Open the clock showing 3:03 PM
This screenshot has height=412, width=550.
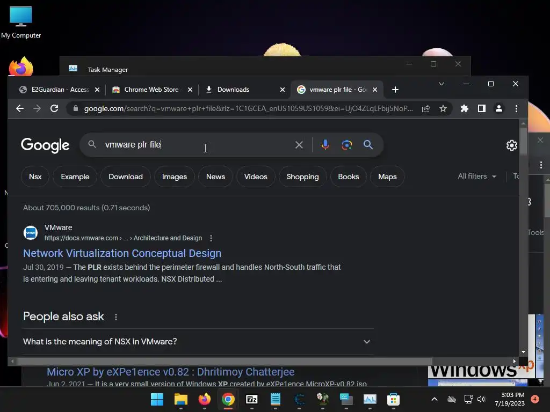coord(510,399)
